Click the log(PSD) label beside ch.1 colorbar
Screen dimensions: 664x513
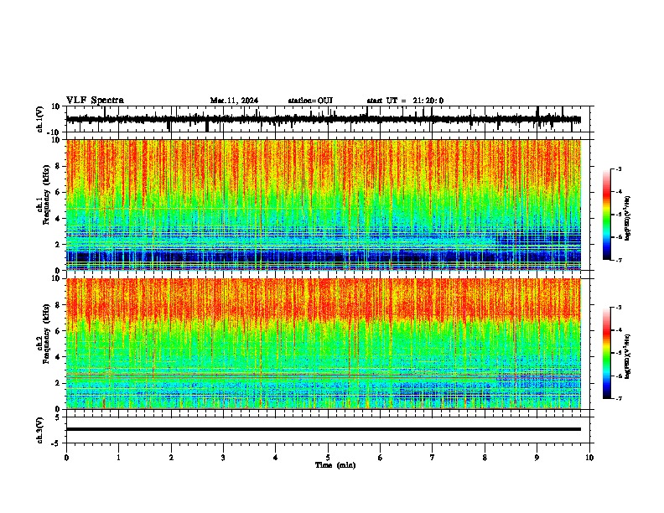[x=628, y=219]
